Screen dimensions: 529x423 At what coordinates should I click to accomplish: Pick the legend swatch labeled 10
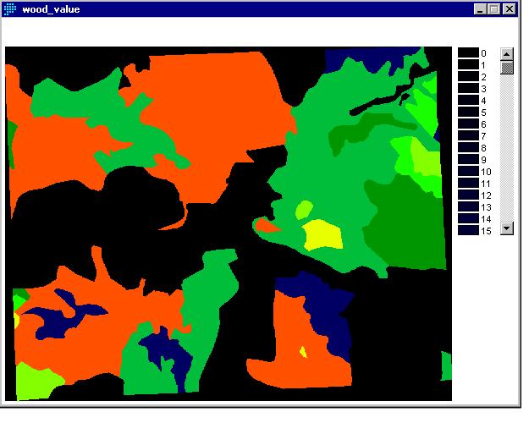point(468,171)
